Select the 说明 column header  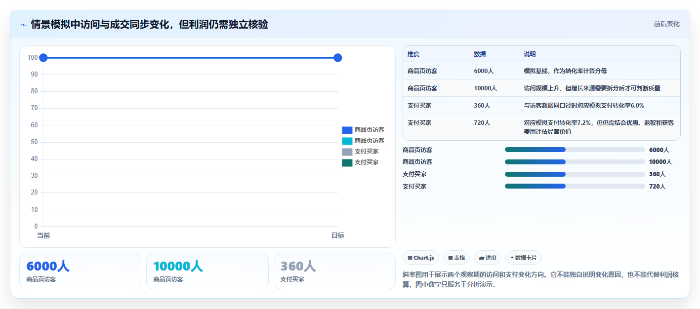pos(530,54)
